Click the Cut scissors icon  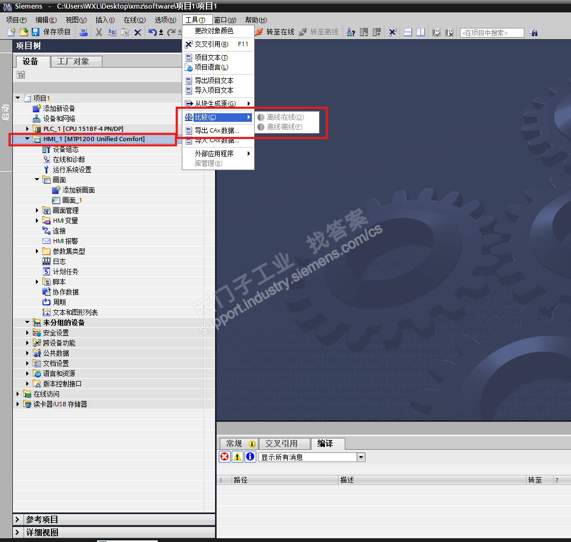(x=99, y=32)
